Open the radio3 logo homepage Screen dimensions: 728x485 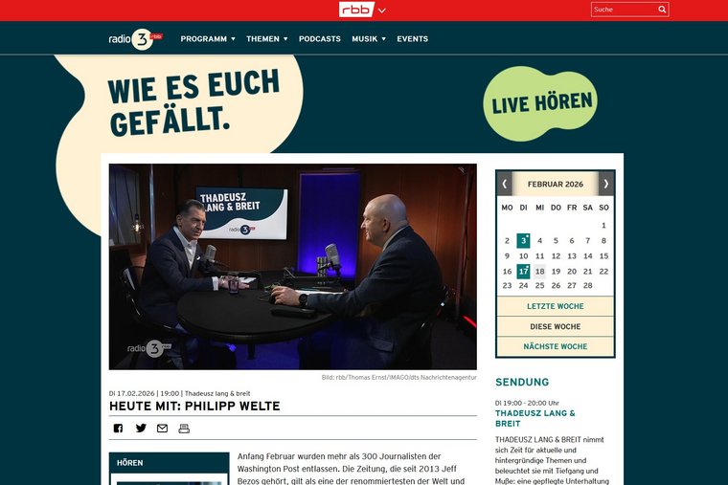coord(135,39)
